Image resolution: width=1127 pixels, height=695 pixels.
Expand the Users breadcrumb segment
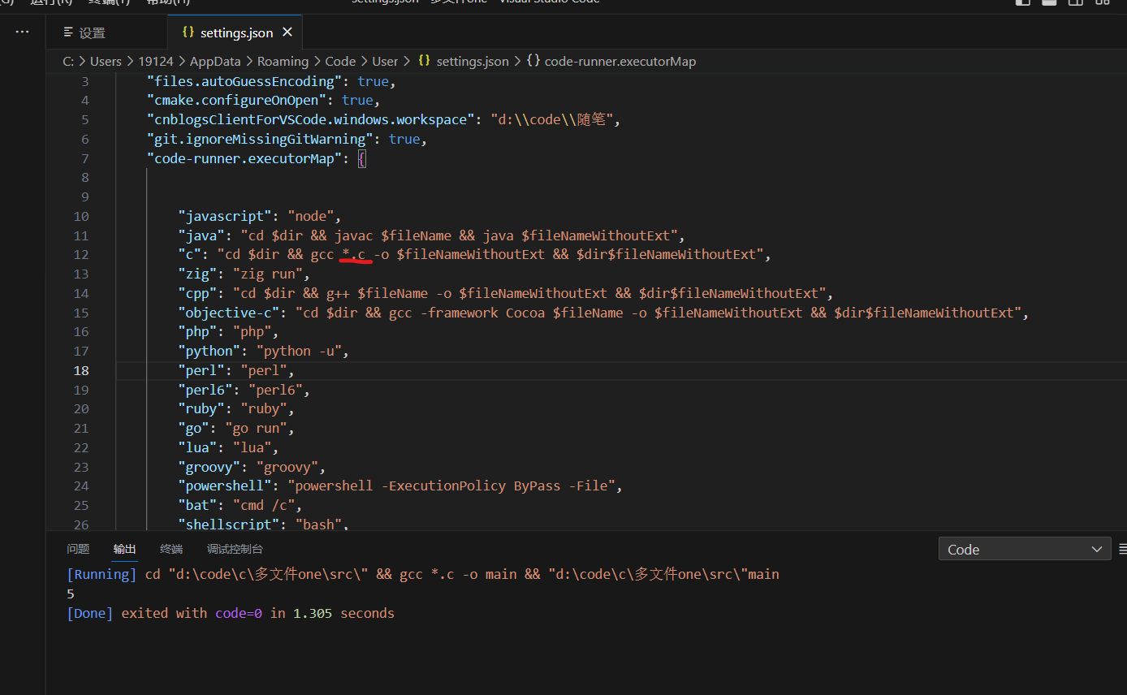click(106, 62)
